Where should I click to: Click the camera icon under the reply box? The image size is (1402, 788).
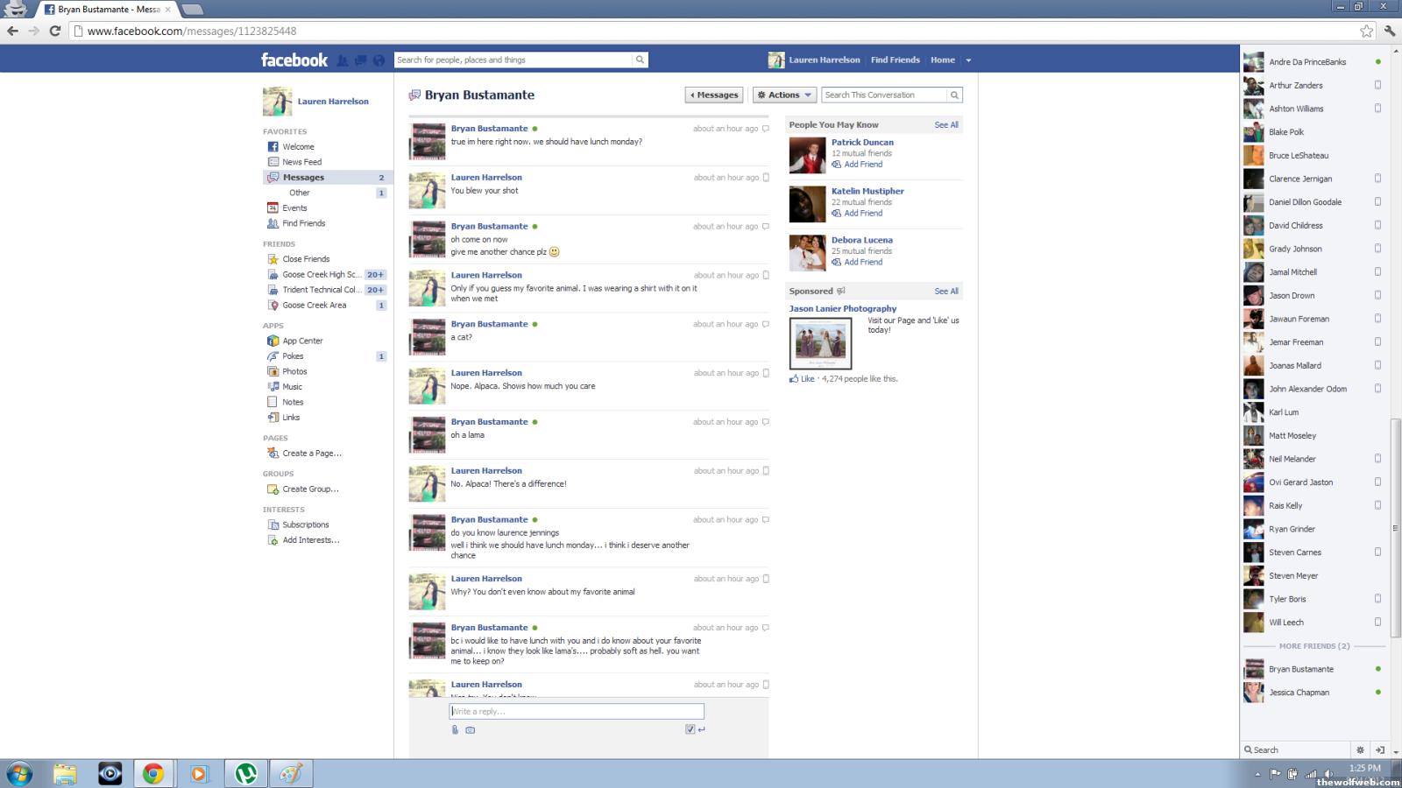click(x=471, y=729)
